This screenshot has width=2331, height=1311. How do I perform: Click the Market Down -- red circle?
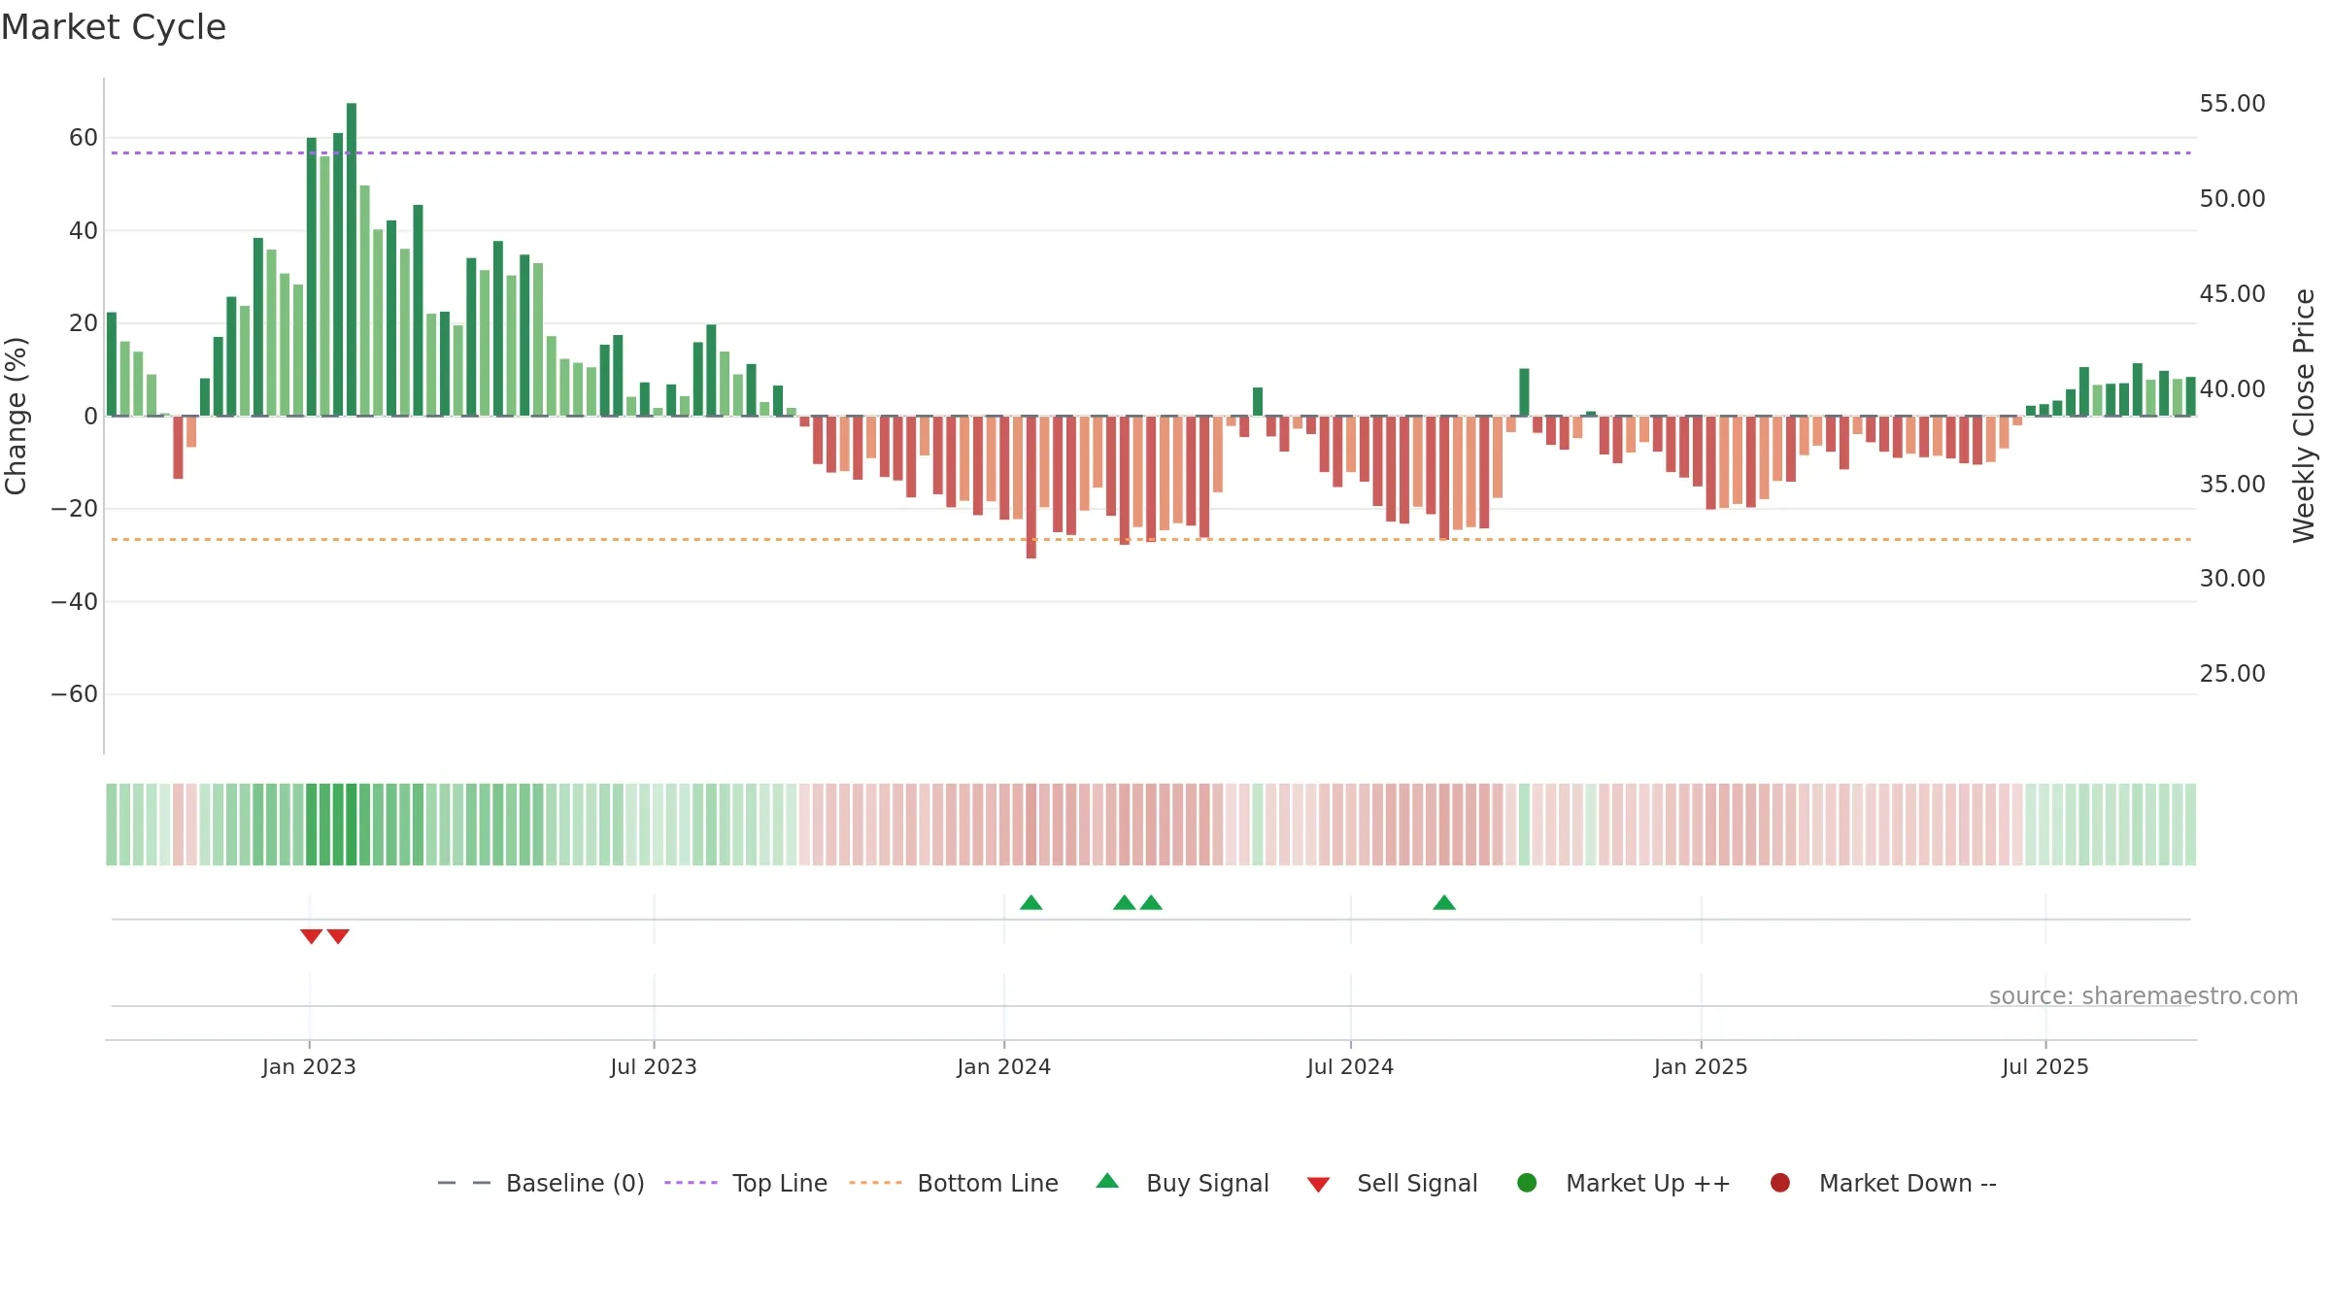coord(1780,1183)
